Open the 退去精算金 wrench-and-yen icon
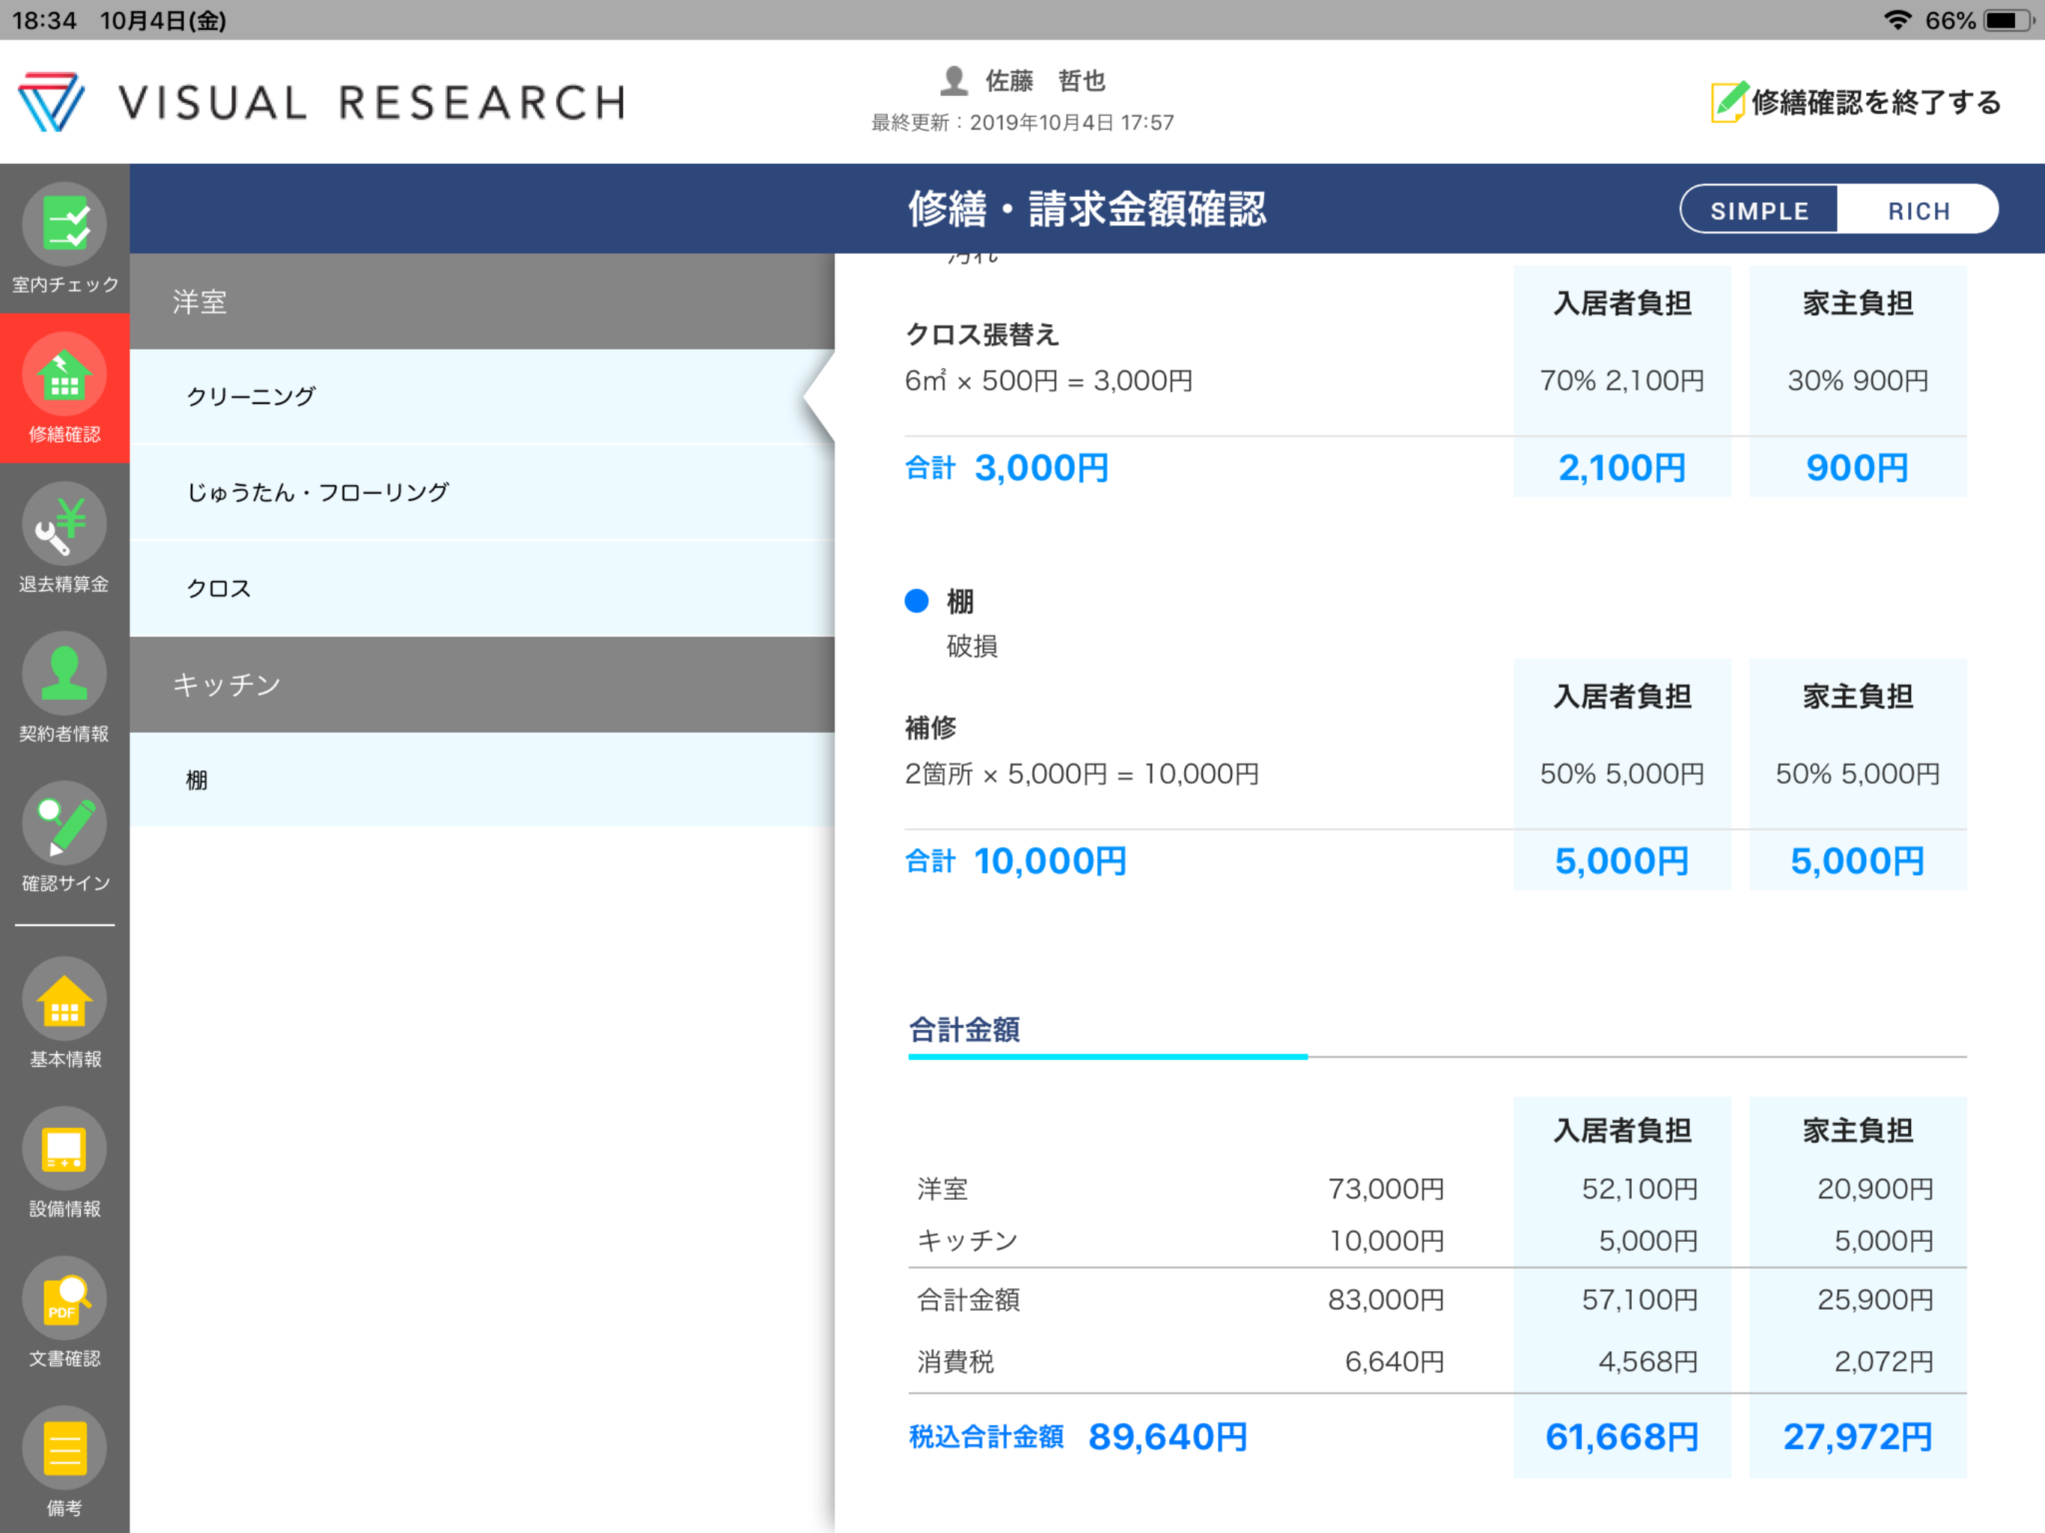This screenshot has height=1533, width=2045. pyautogui.click(x=64, y=524)
